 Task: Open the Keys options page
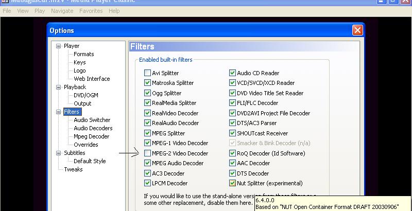click(x=80, y=62)
